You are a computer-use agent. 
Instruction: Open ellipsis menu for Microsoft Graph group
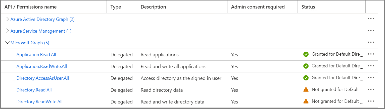point(371,43)
